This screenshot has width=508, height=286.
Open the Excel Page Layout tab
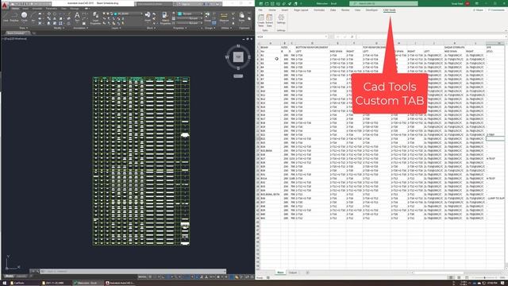coord(301,10)
